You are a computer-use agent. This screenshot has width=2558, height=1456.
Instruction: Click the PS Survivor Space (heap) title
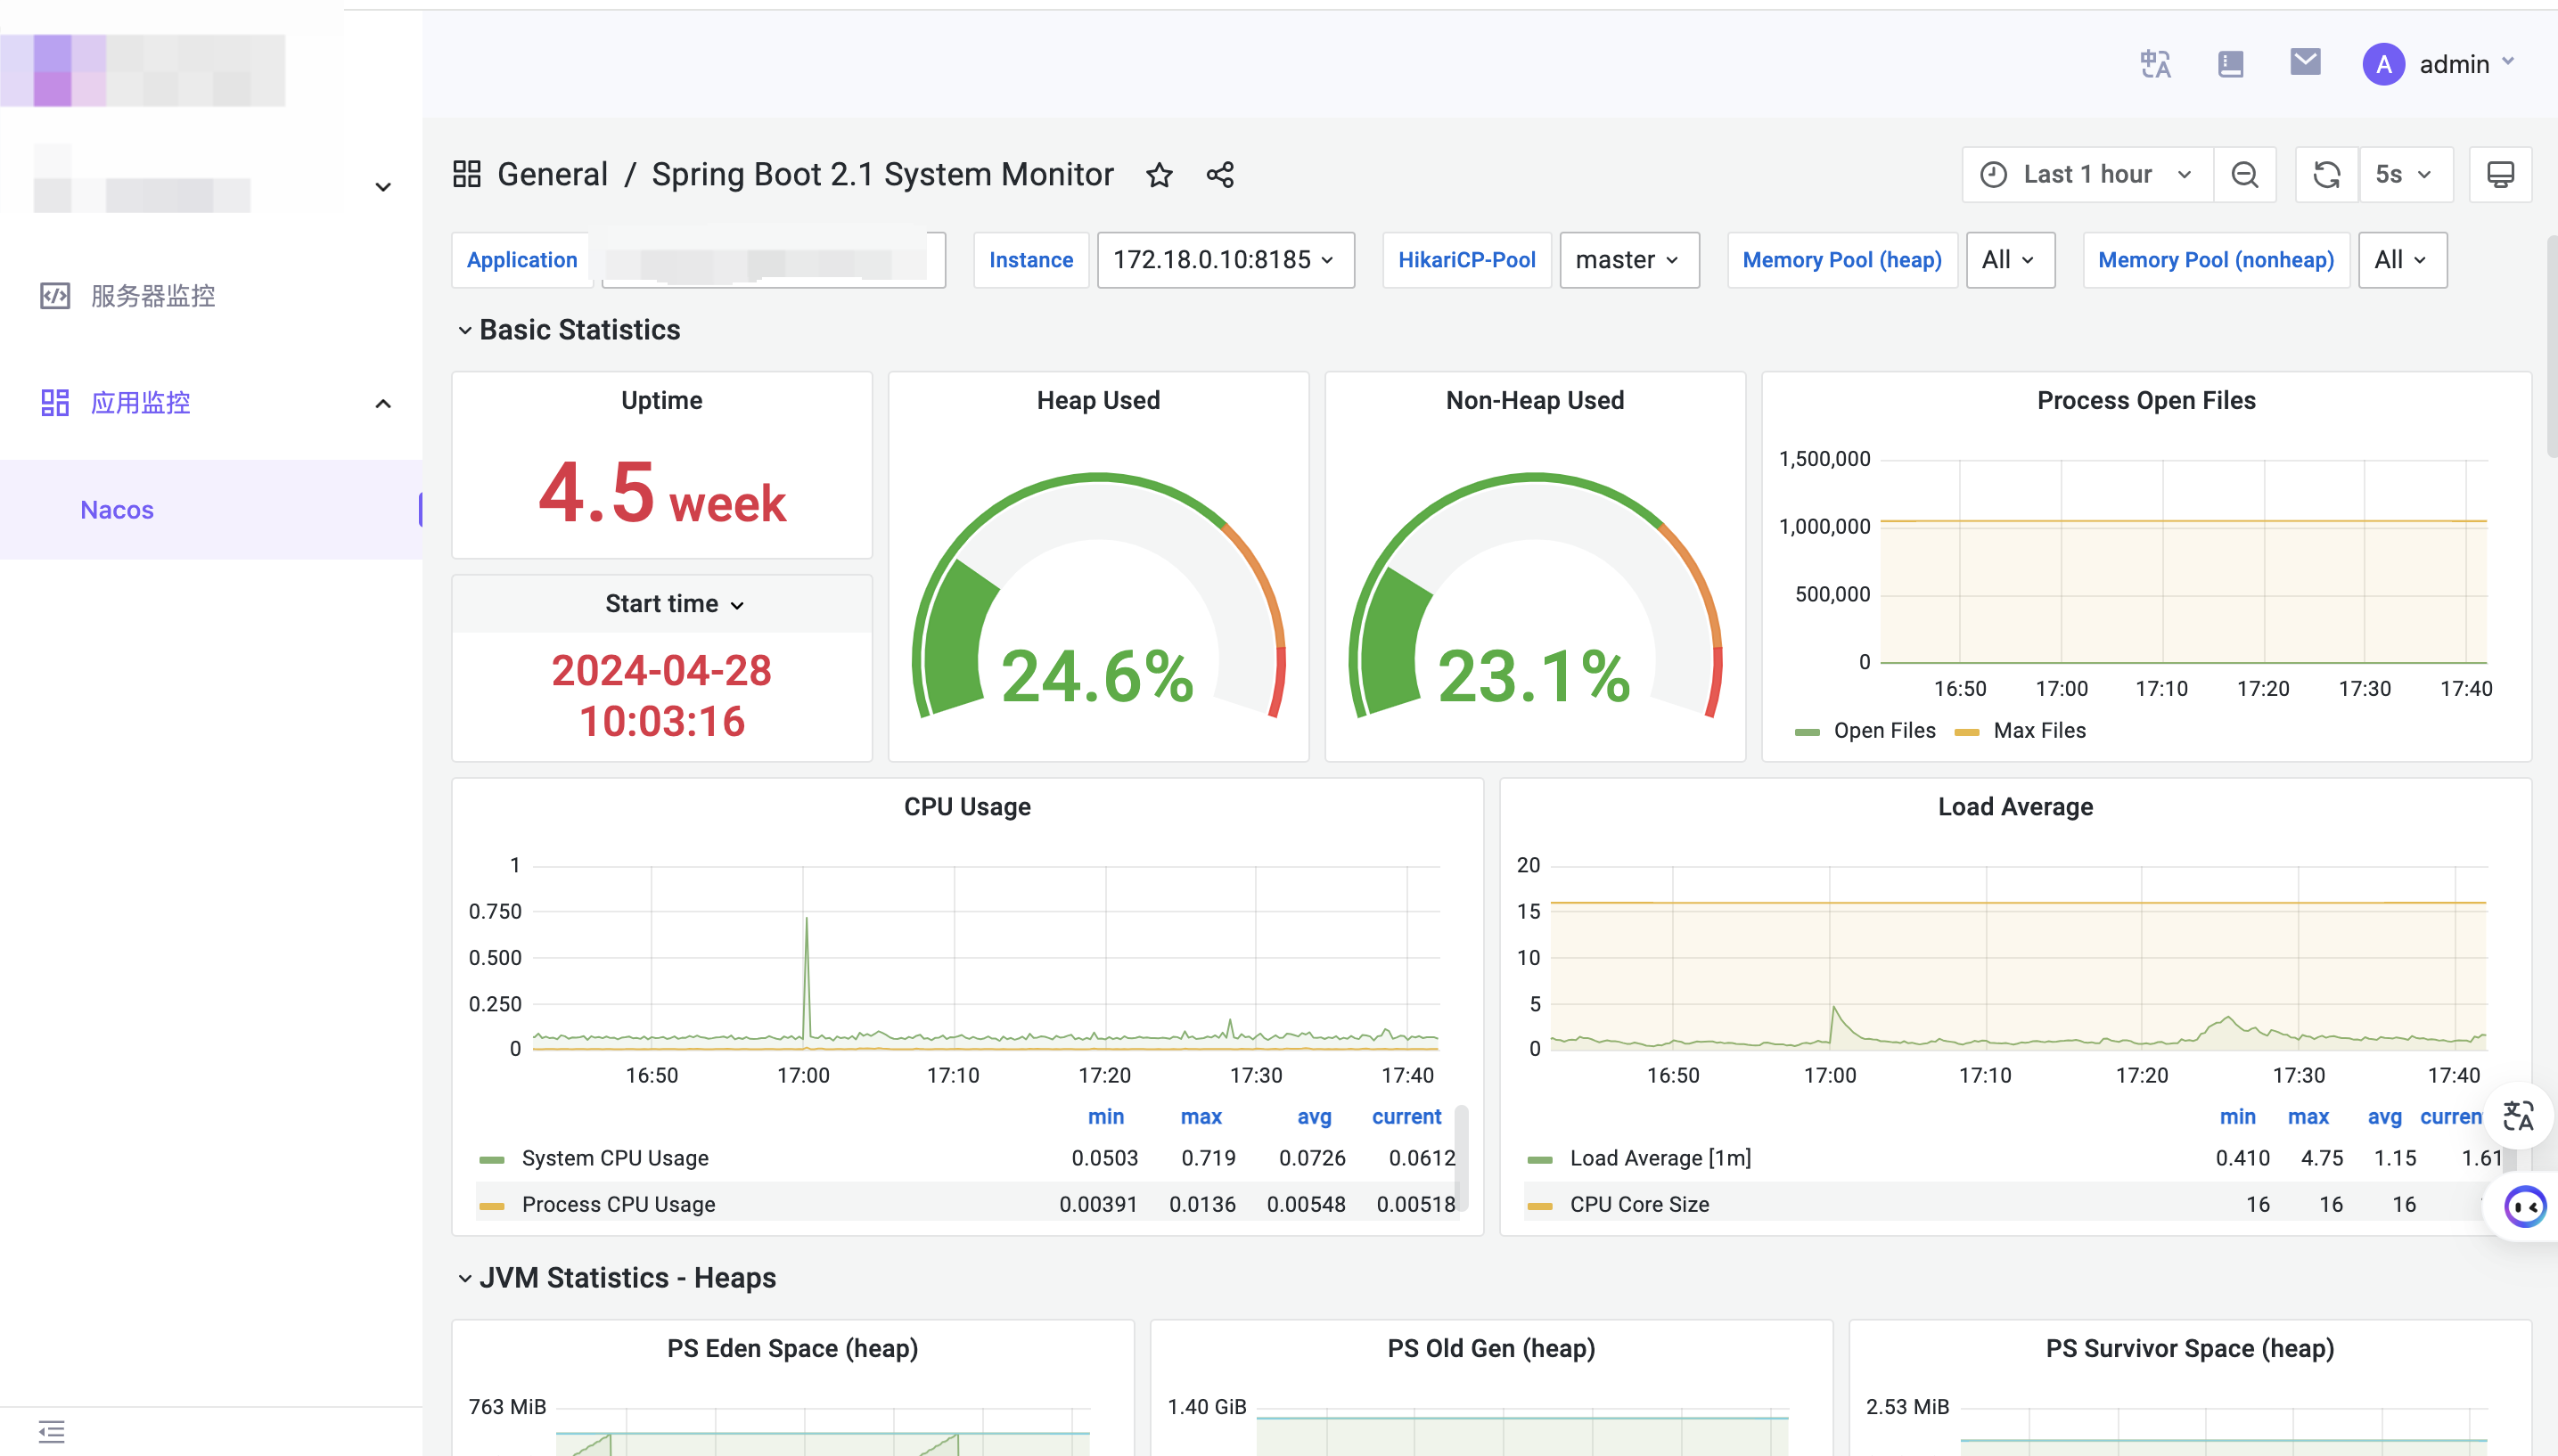coord(2189,1349)
